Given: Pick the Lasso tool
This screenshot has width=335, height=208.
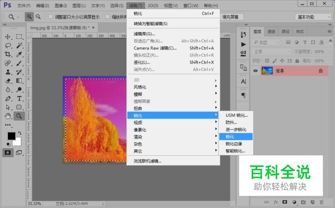Looking at the screenshot, I should click(8, 45).
